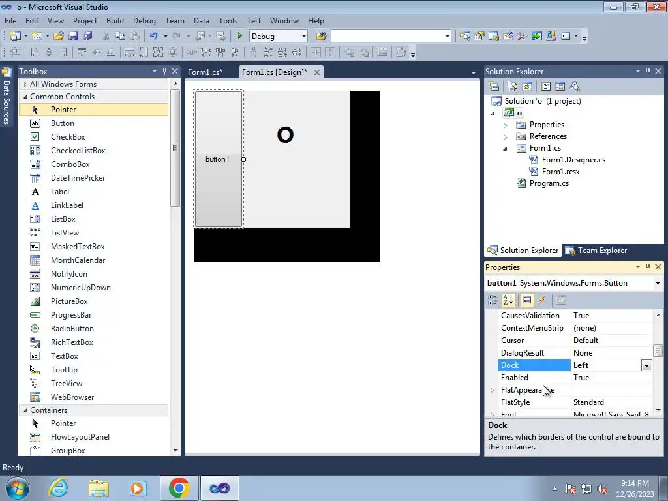
Task: Toggle auto-hide pin on Properties panel
Action: coord(648,267)
